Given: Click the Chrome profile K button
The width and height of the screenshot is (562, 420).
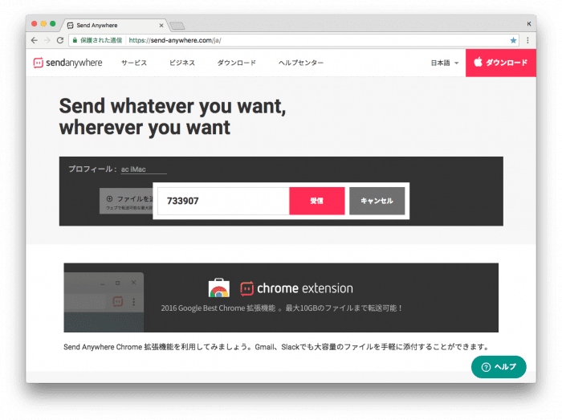Looking at the screenshot, I should [528, 23].
